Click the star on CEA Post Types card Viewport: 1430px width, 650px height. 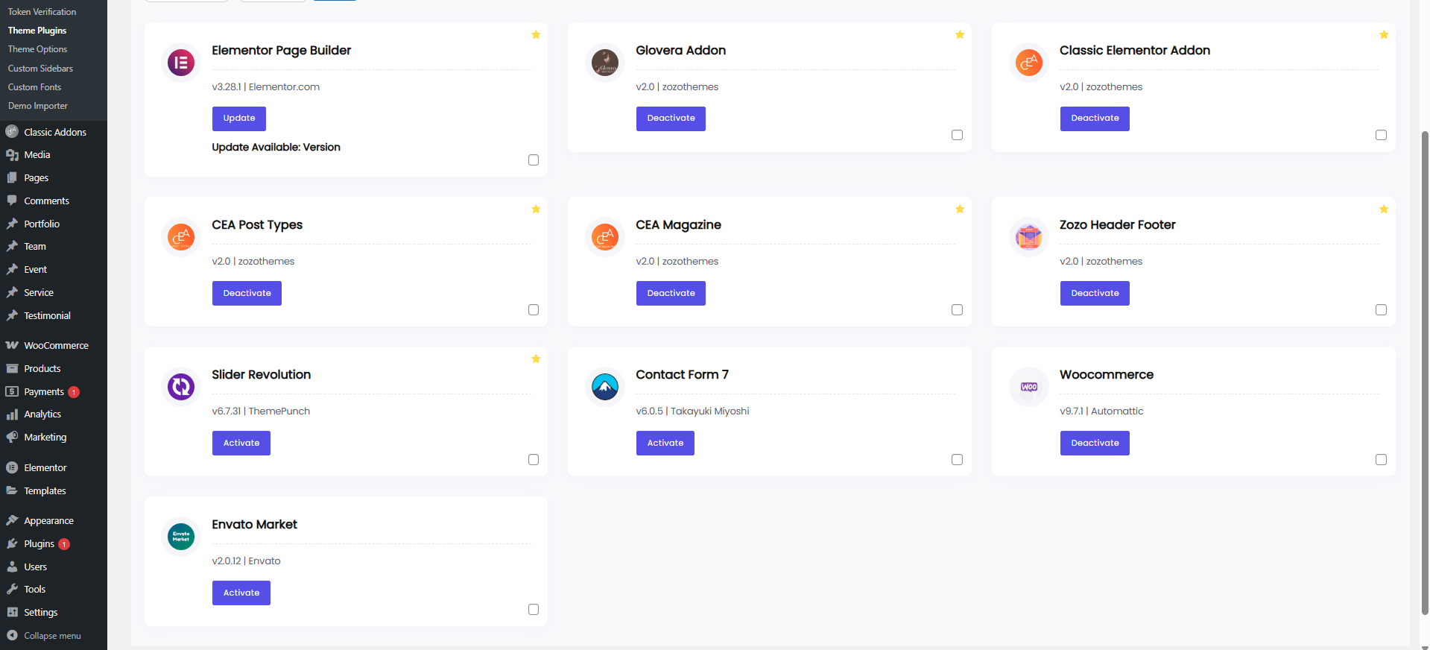[x=536, y=209]
